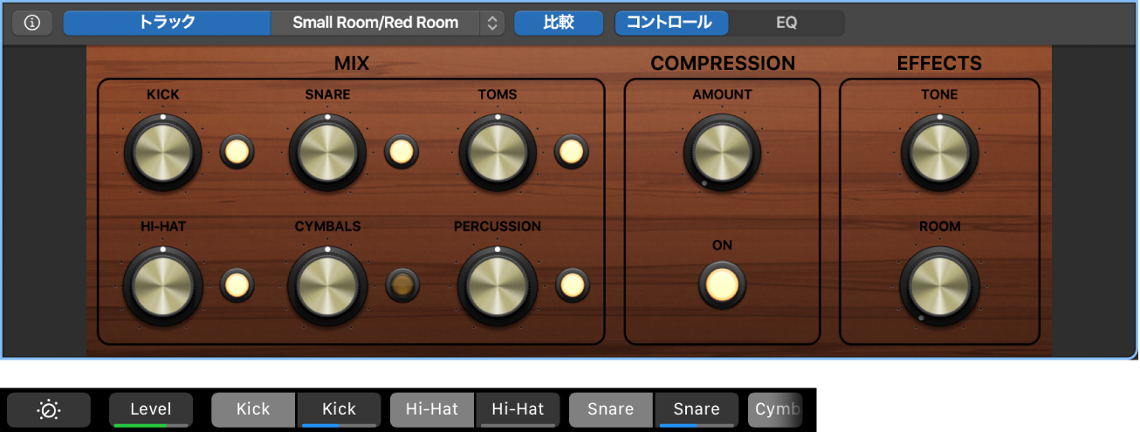Click the PERCUSSION mix knob
This screenshot has width=1140, height=432.
tap(498, 285)
